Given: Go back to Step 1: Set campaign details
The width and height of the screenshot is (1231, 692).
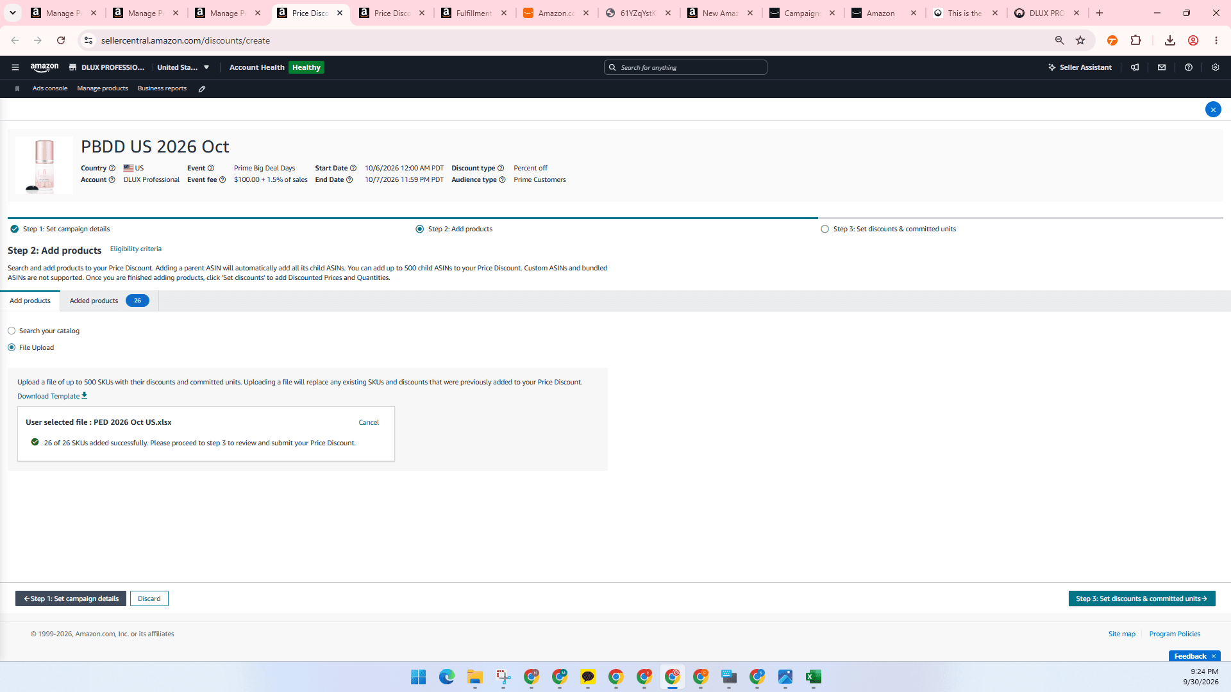Looking at the screenshot, I should [x=71, y=598].
